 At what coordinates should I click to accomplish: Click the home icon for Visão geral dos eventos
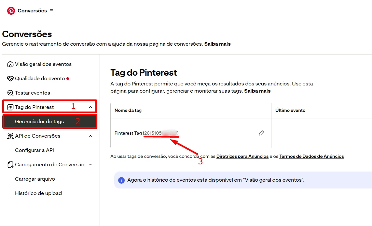10,64
